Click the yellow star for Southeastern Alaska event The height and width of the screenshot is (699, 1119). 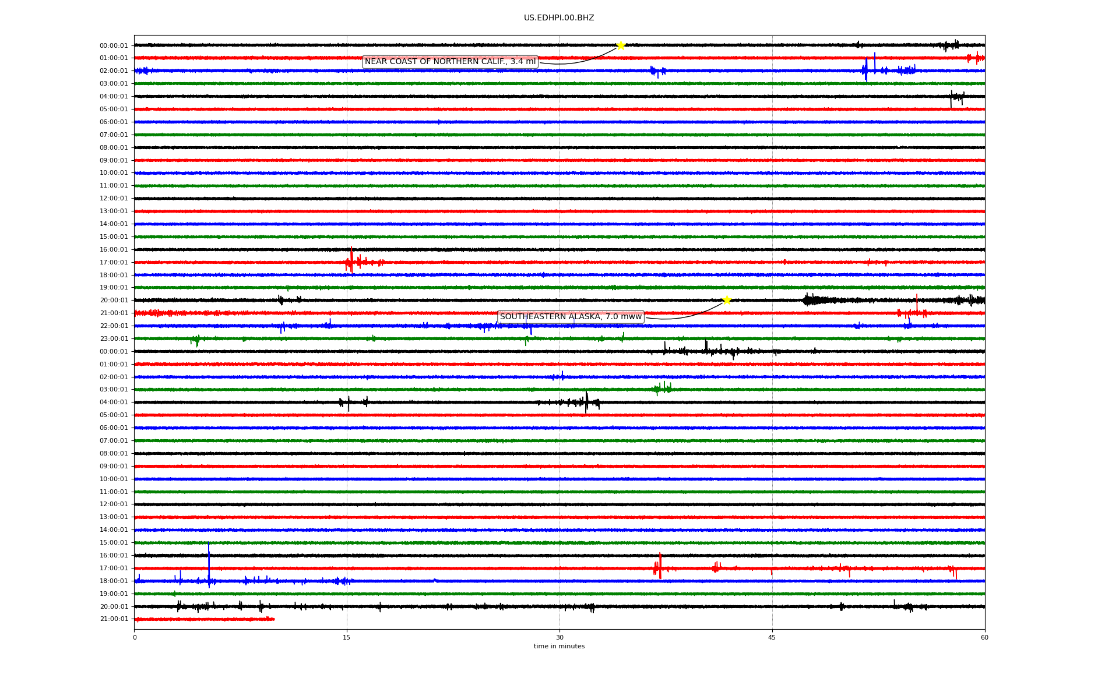(727, 300)
